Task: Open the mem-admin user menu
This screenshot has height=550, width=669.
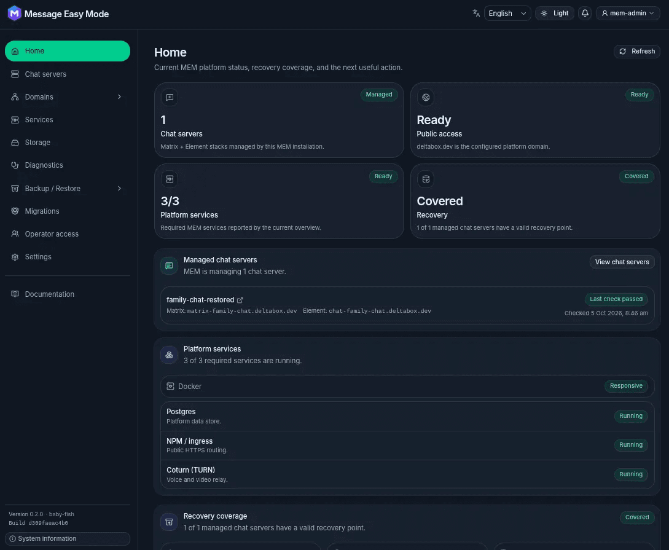Action: tap(628, 14)
